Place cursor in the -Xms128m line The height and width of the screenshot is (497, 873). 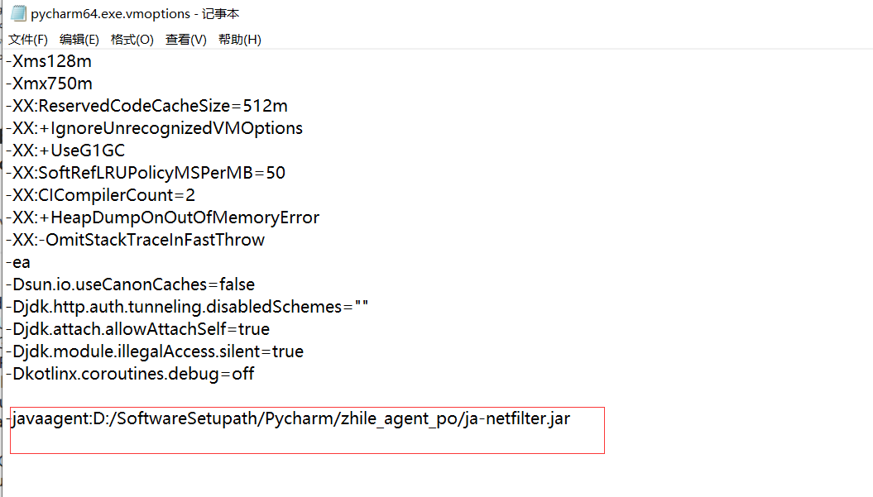click(x=49, y=61)
